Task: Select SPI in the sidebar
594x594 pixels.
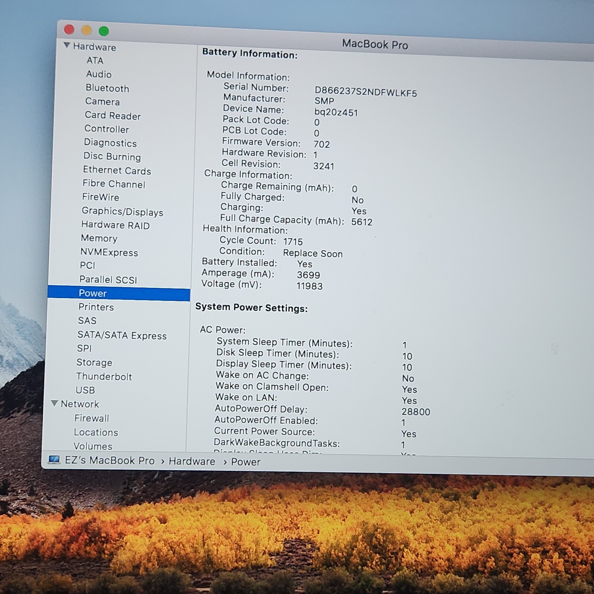Action: [x=84, y=348]
